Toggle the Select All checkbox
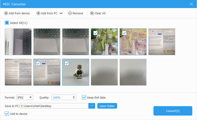197x120 pixels. [7, 23]
